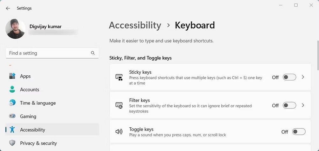Enable the Filter keys toggle
This screenshot has height=151, width=319.
click(x=289, y=105)
